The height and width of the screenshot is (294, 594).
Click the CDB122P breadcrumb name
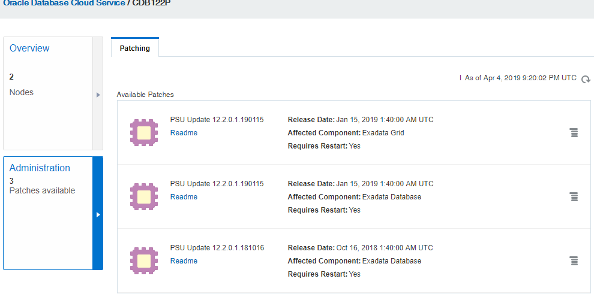(x=152, y=3)
